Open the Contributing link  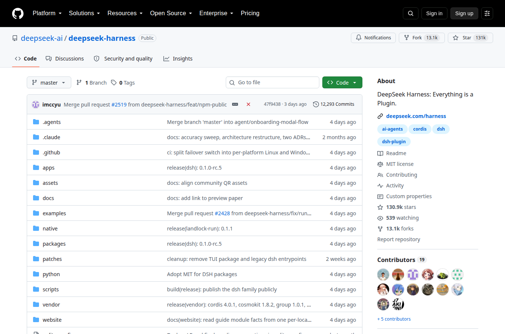pyautogui.click(x=397, y=175)
